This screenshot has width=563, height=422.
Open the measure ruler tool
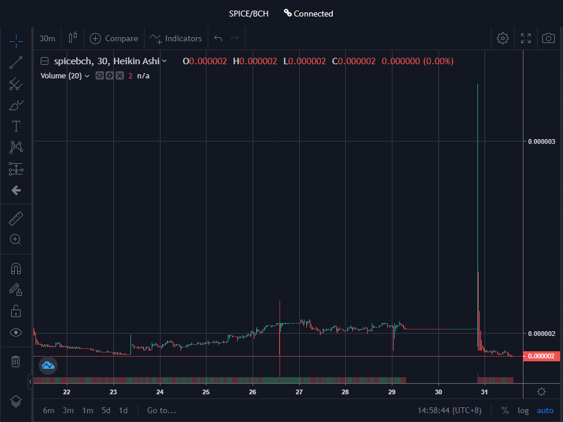point(16,218)
